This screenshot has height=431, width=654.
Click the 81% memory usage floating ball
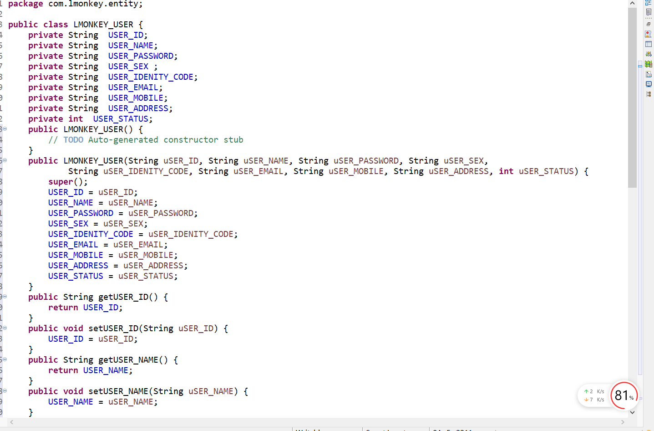[x=624, y=395]
